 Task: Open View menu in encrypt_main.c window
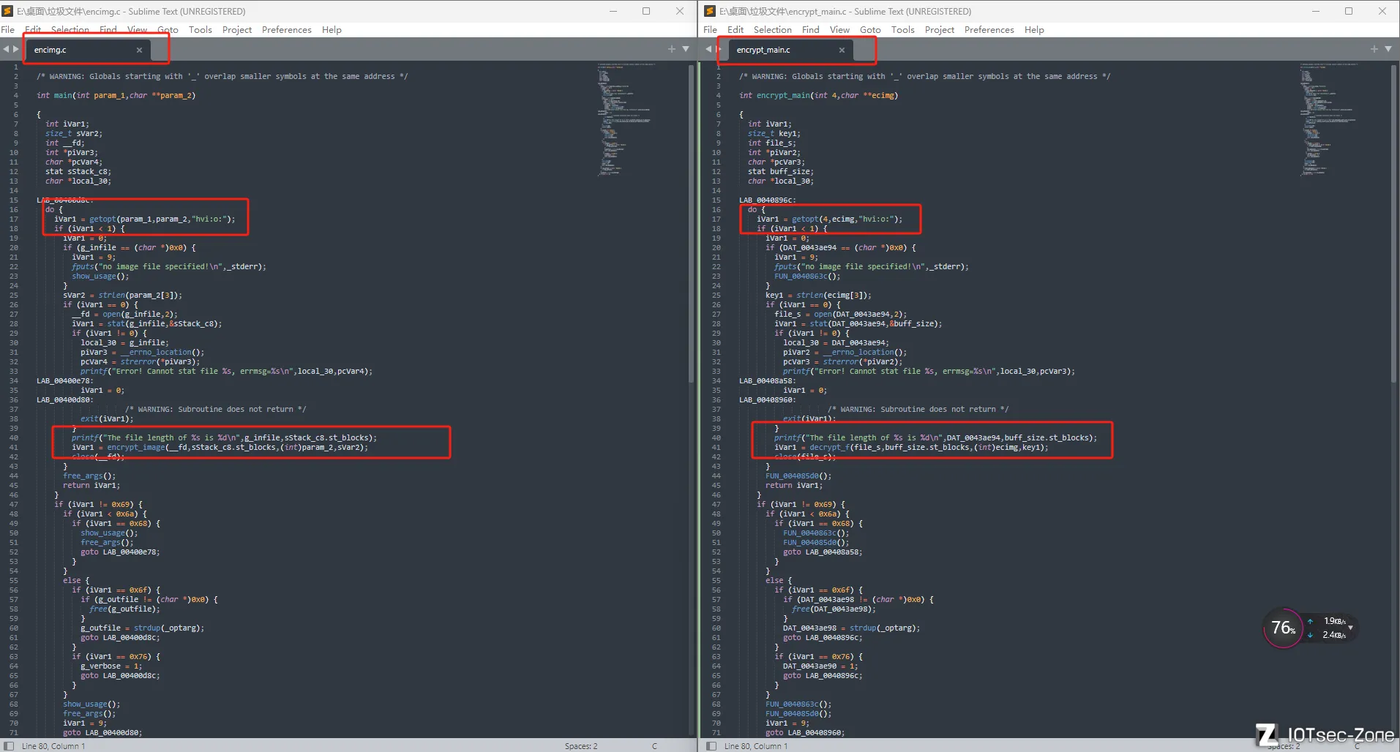pos(839,30)
